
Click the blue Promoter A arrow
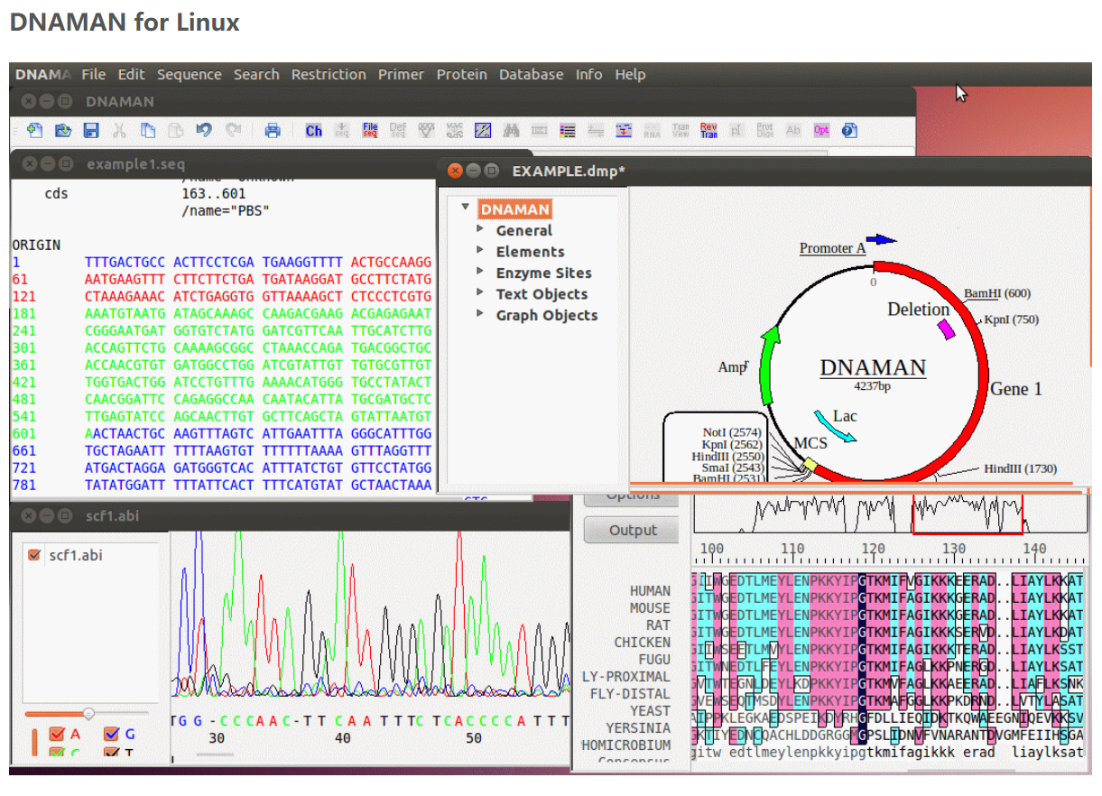tap(882, 239)
